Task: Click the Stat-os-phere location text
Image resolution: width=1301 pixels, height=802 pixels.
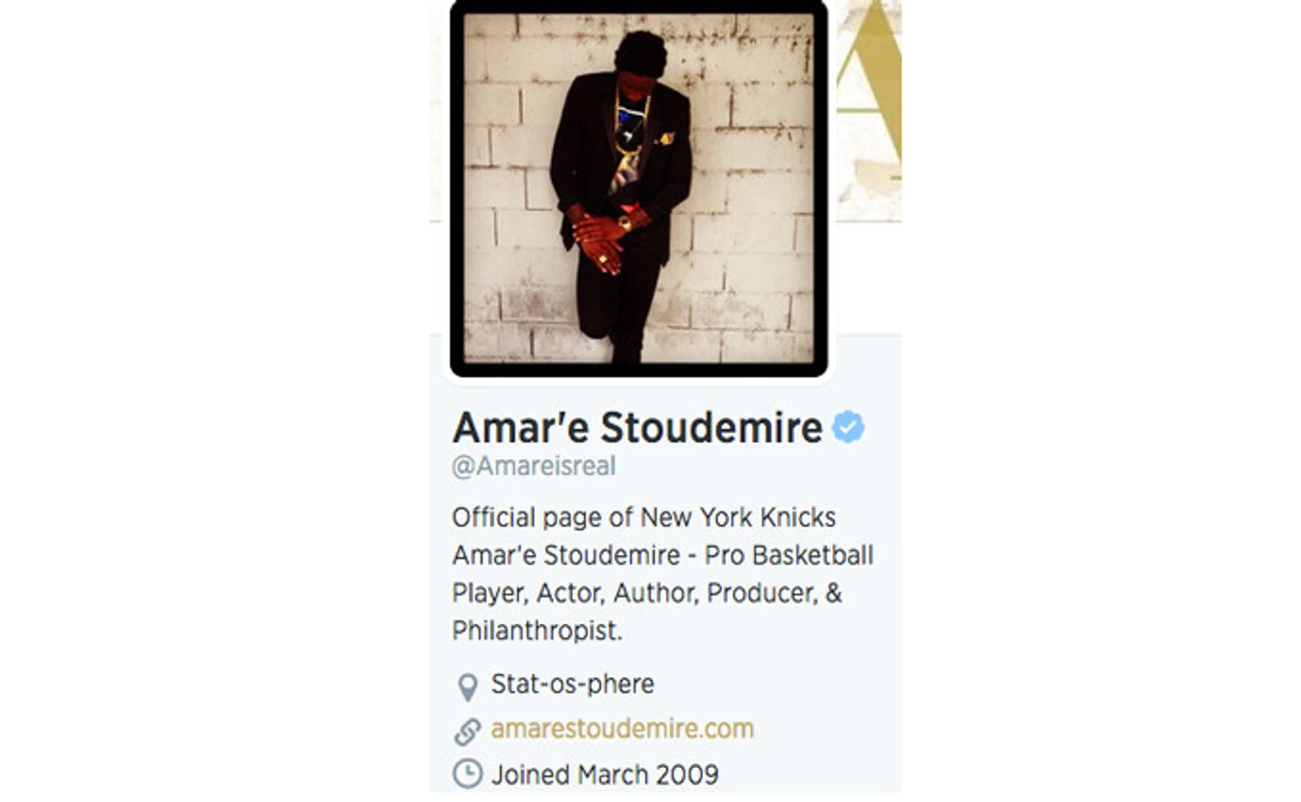Action: point(573,684)
